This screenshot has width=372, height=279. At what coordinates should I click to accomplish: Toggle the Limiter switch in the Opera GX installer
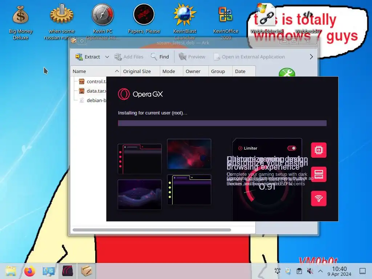pyautogui.click(x=292, y=148)
